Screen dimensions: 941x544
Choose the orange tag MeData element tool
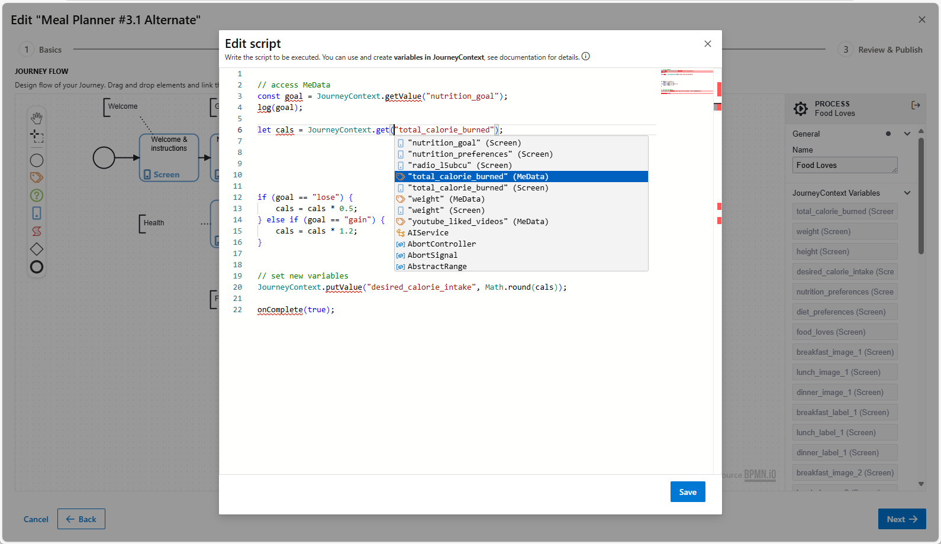tap(37, 177)
